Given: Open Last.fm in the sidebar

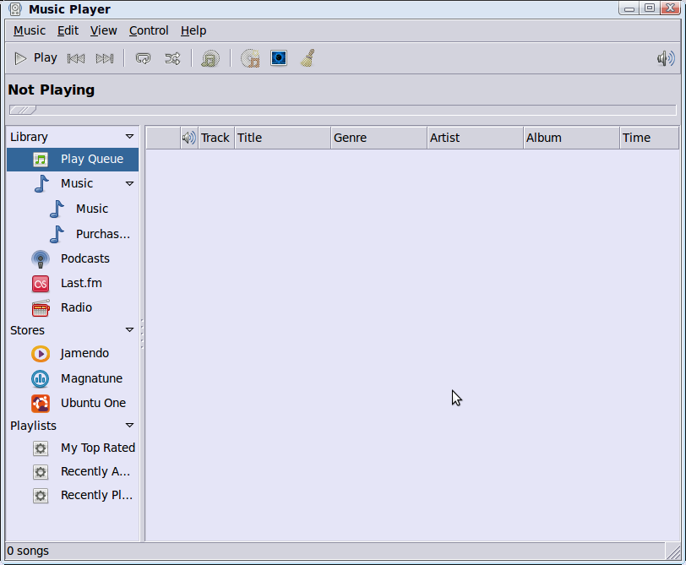Looking at the screenshot, I should coord(67,284).
